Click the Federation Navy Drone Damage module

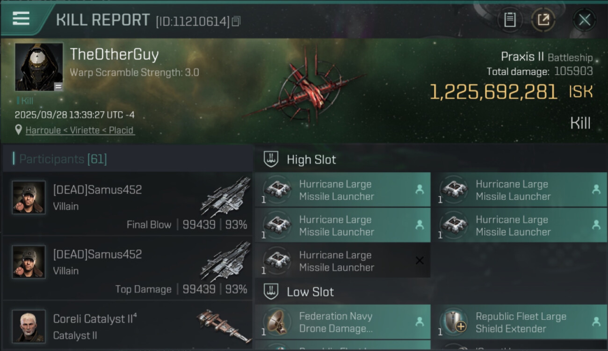[x=342, y=322]
